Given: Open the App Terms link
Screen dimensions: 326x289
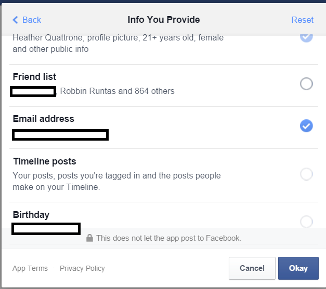Looking at the screenshot, I should [30, 268].
